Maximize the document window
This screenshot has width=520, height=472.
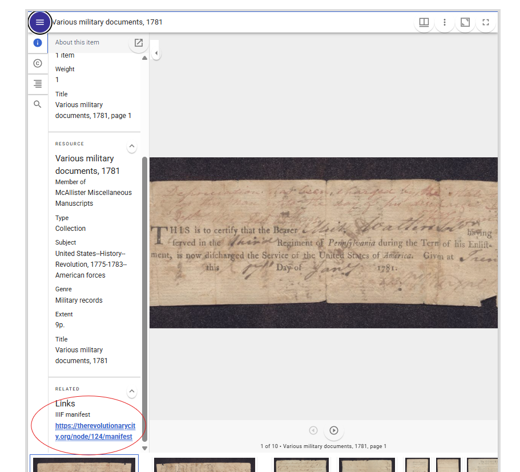[x=465, y=22]
